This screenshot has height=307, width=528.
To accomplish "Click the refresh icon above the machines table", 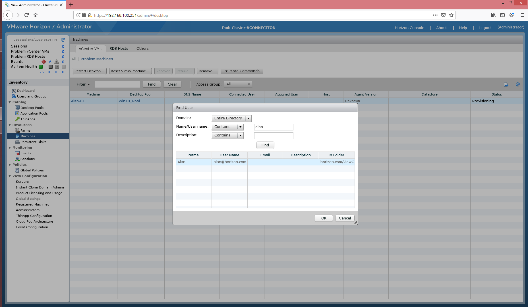I will [x=517, y=85].
